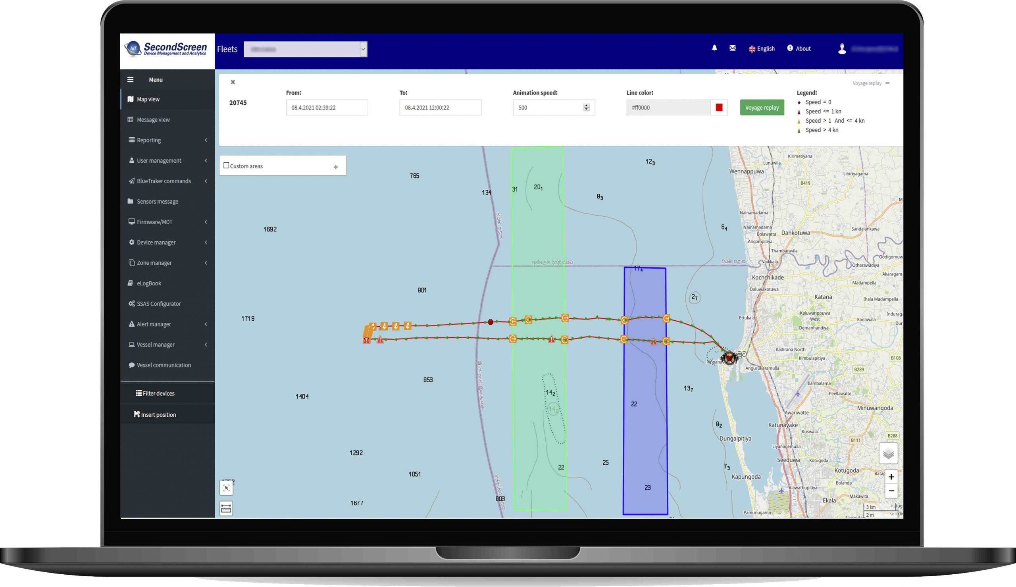This screenshot has height=587, width=1016.
Task: Click the Alert manager warning icon
Action: [x=131, y=324]
